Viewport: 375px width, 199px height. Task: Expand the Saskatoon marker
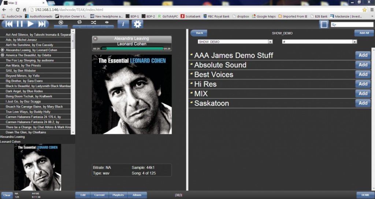[191, 102]
